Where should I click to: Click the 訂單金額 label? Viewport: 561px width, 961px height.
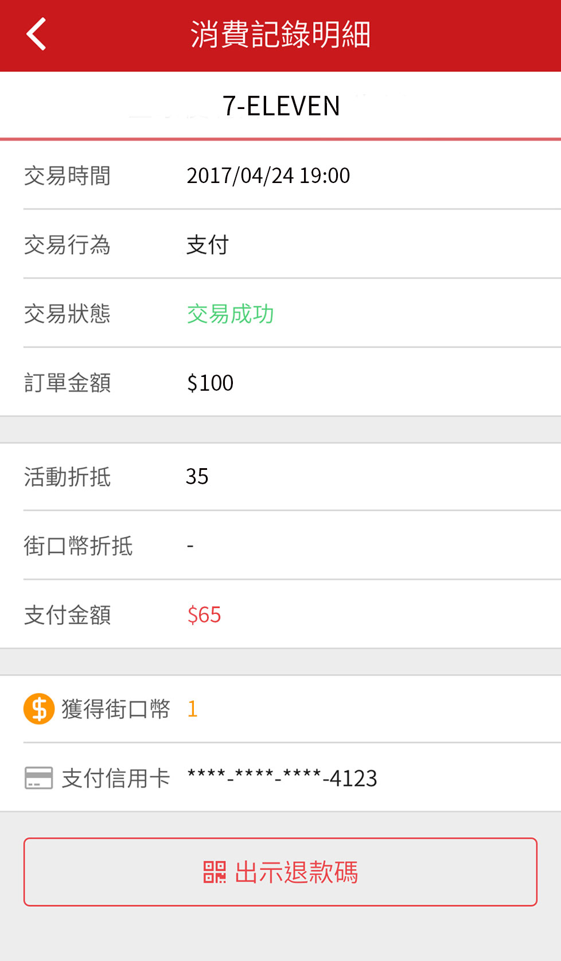67,383
